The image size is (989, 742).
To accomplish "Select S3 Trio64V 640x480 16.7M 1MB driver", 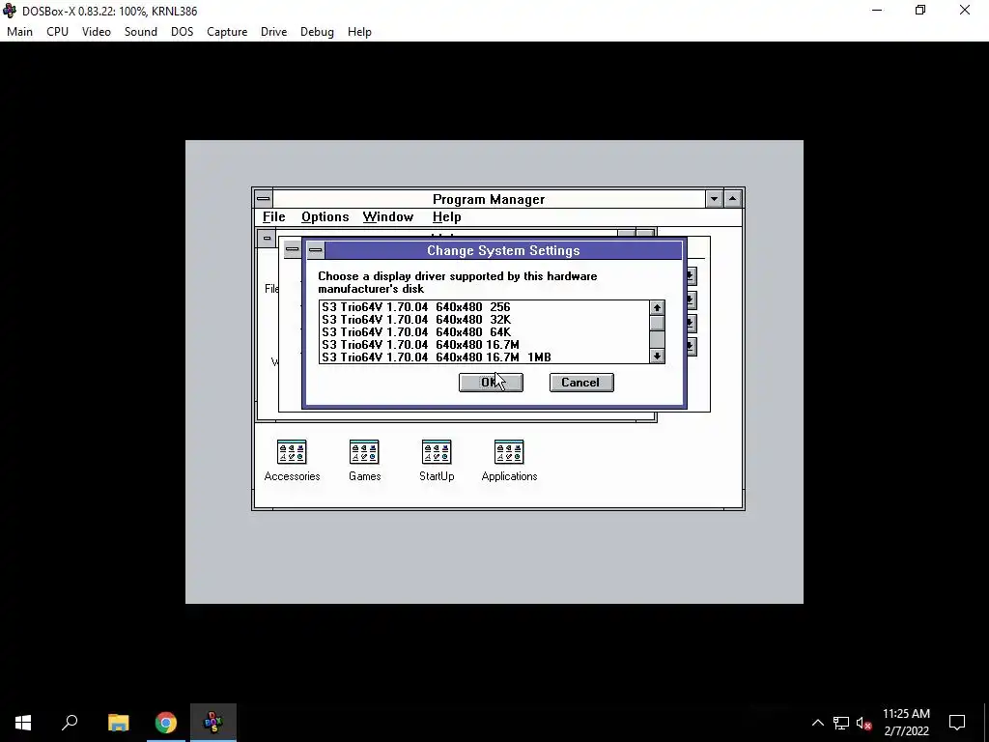I will 484,357.
